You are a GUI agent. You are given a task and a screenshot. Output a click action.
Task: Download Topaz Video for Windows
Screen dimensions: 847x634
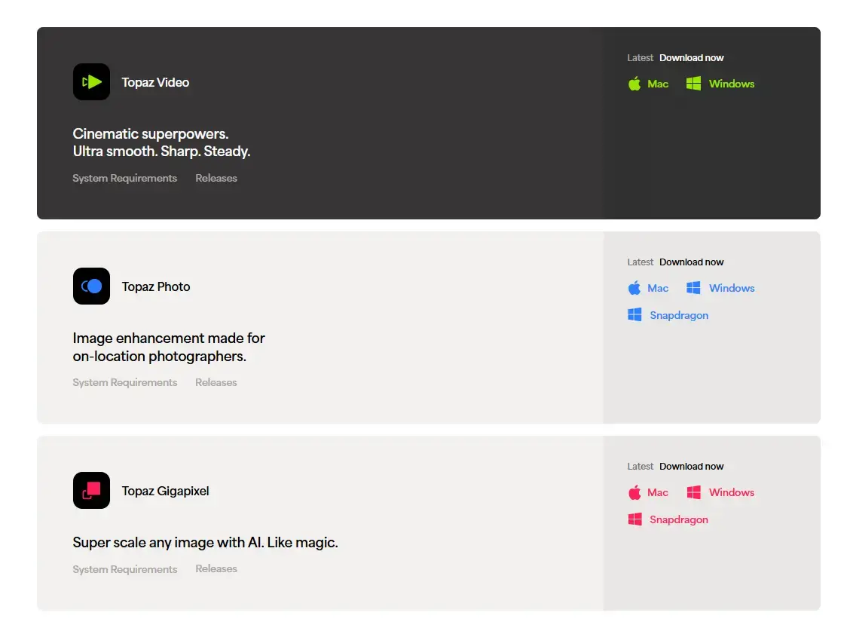(x=731, y=84)
